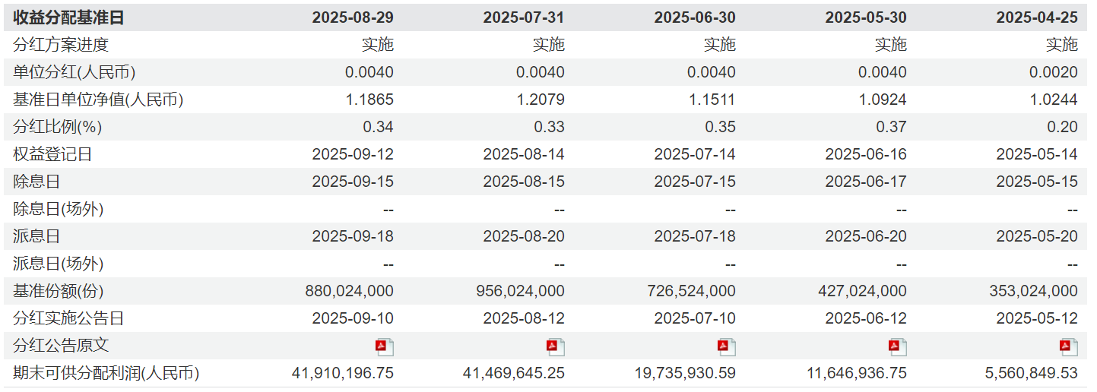Select the 基准份额(份) row label
The height and width of the screenshot is (392, 1097).
[59, 291]
